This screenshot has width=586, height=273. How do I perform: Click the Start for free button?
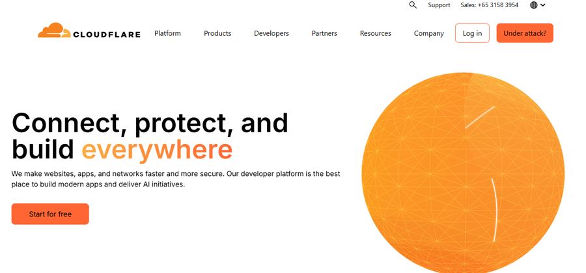point(50,214)
